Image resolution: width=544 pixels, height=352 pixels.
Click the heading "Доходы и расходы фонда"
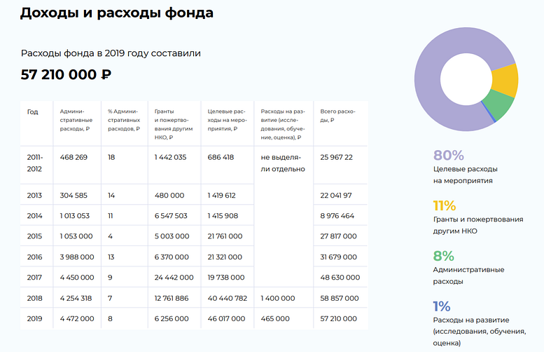pyautogui.click(x=116, y=13)
